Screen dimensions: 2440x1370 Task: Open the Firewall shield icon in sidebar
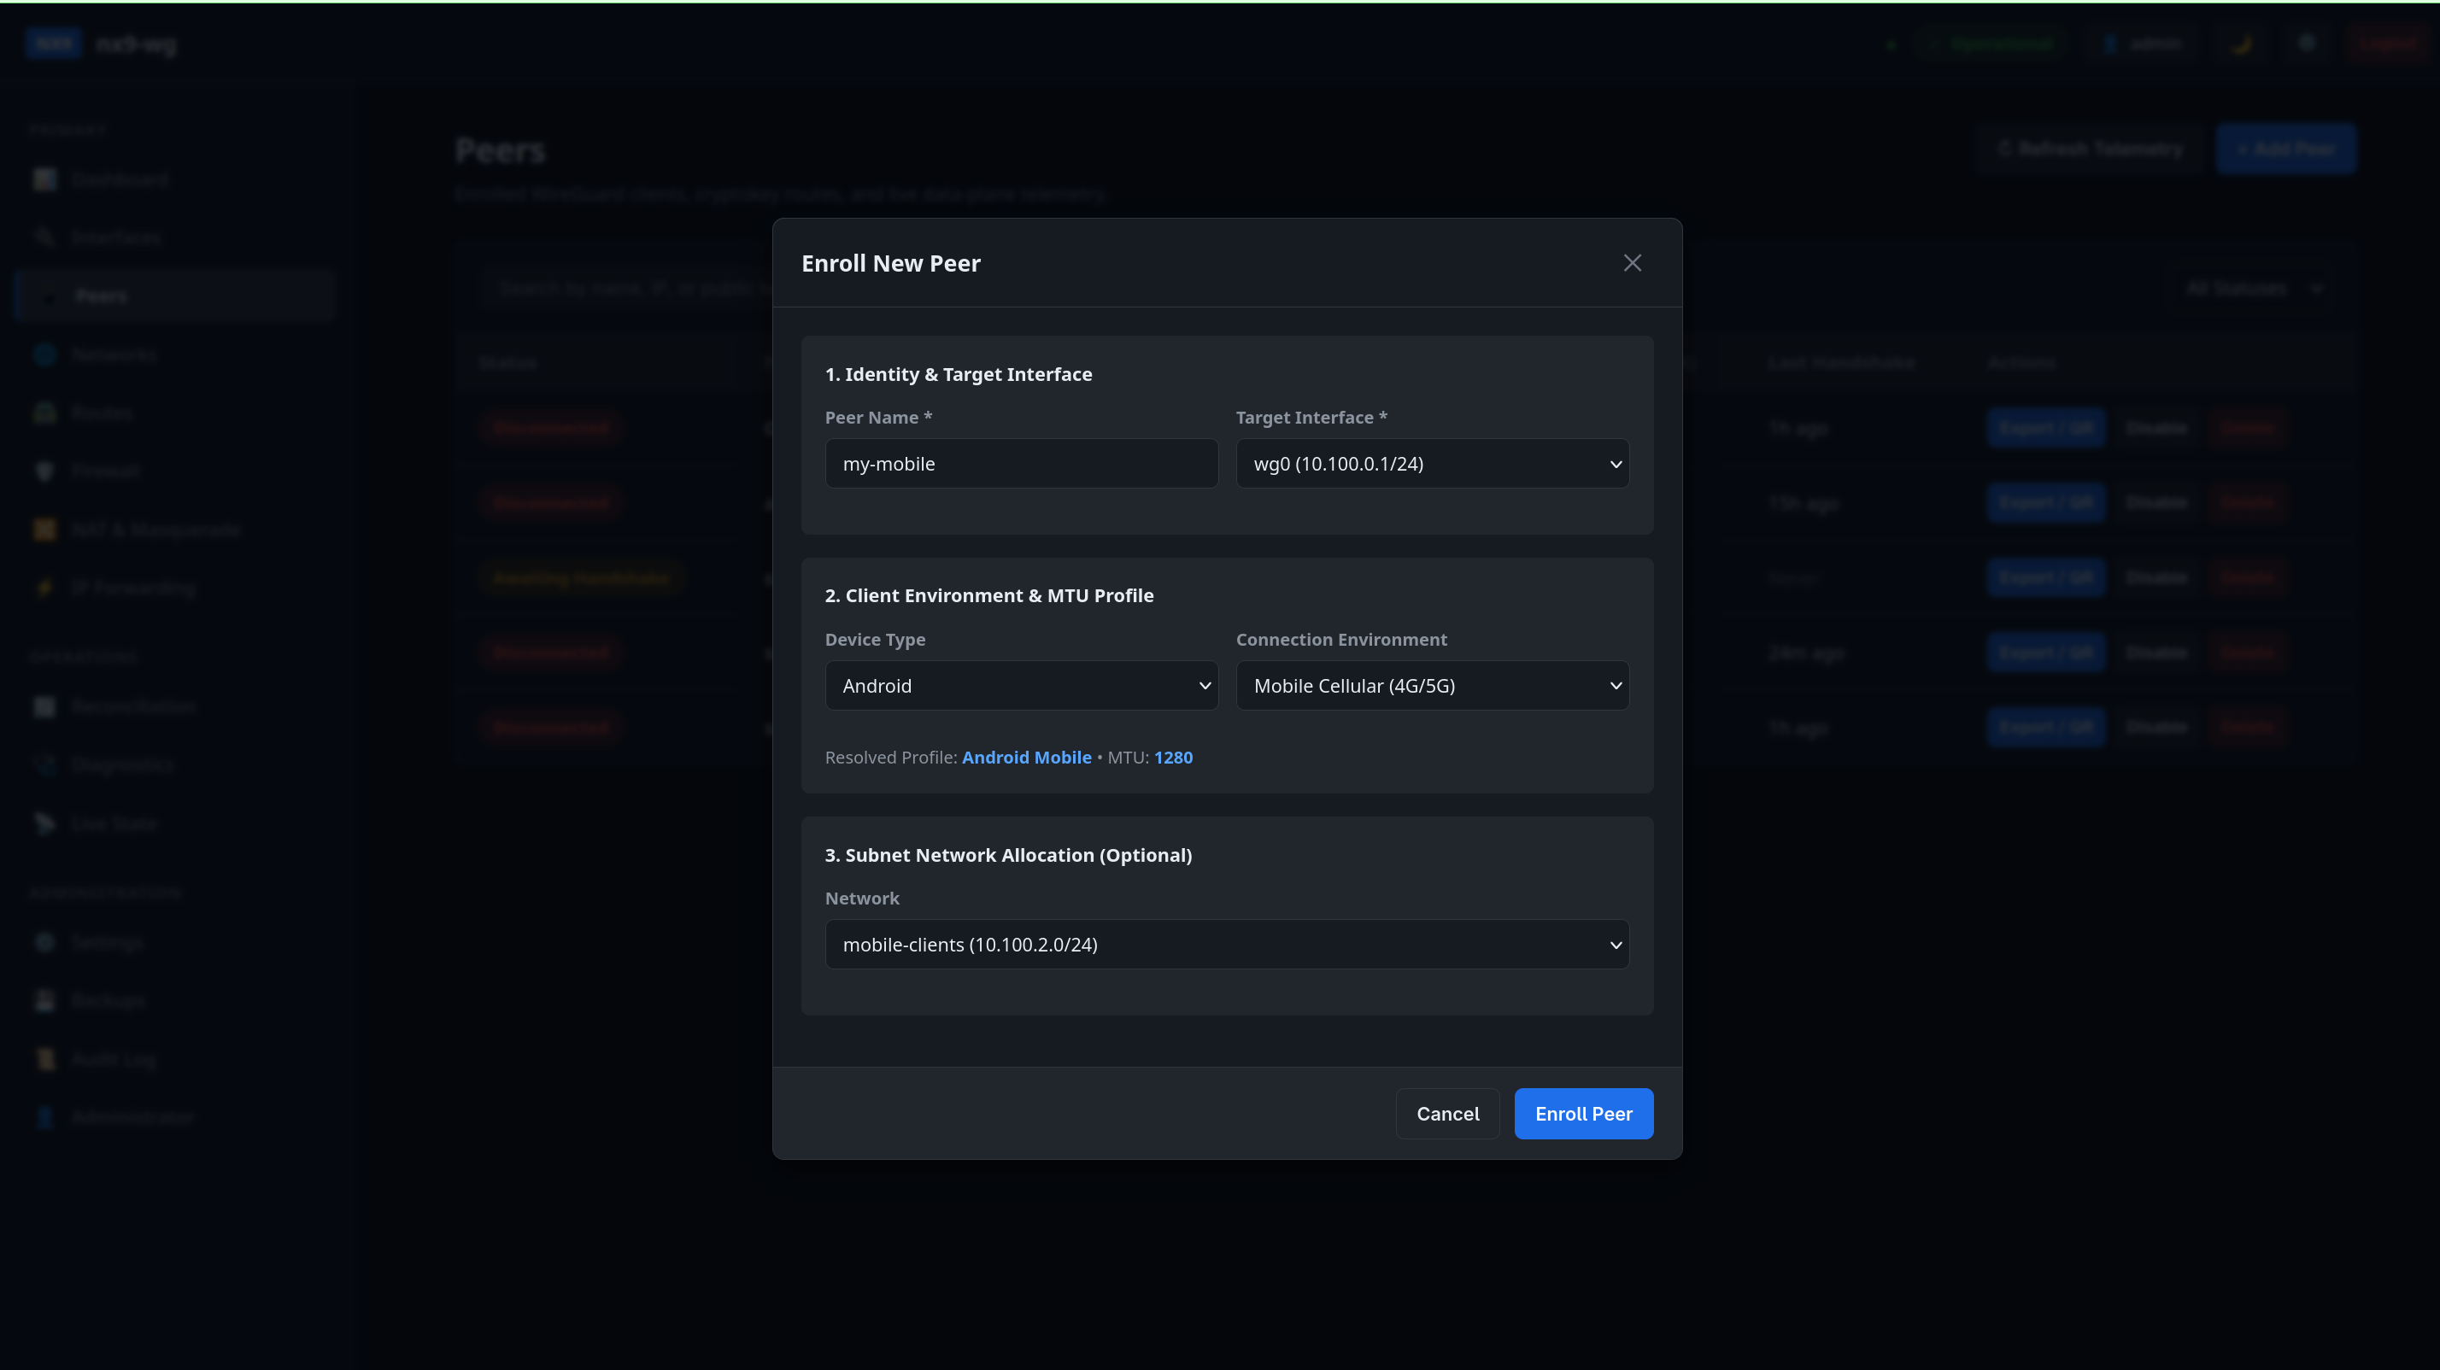44,471
